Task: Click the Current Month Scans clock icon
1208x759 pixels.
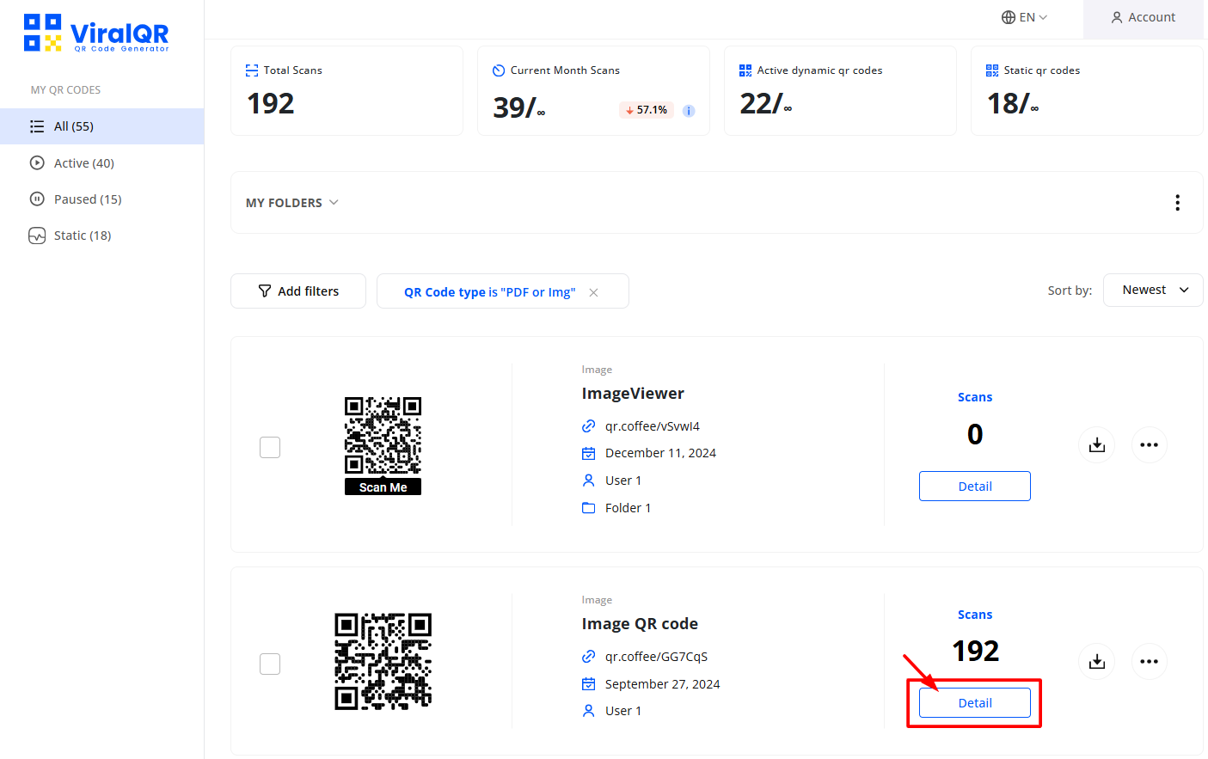Action: tap(499, 70)
